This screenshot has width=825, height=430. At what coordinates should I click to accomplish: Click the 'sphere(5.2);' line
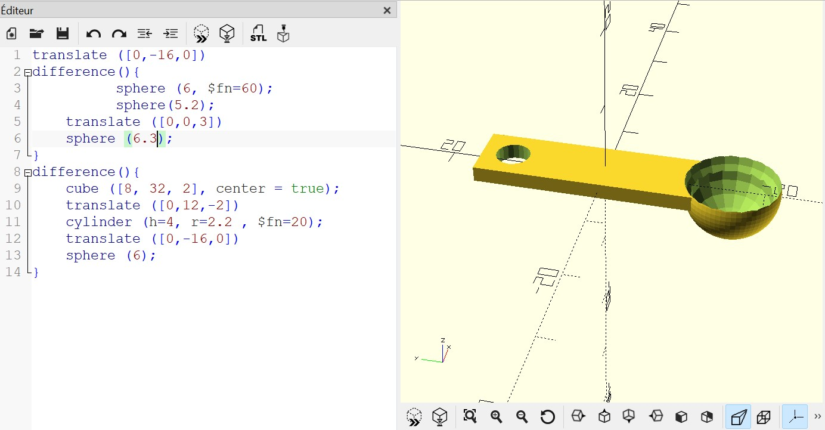pos(165,105)
